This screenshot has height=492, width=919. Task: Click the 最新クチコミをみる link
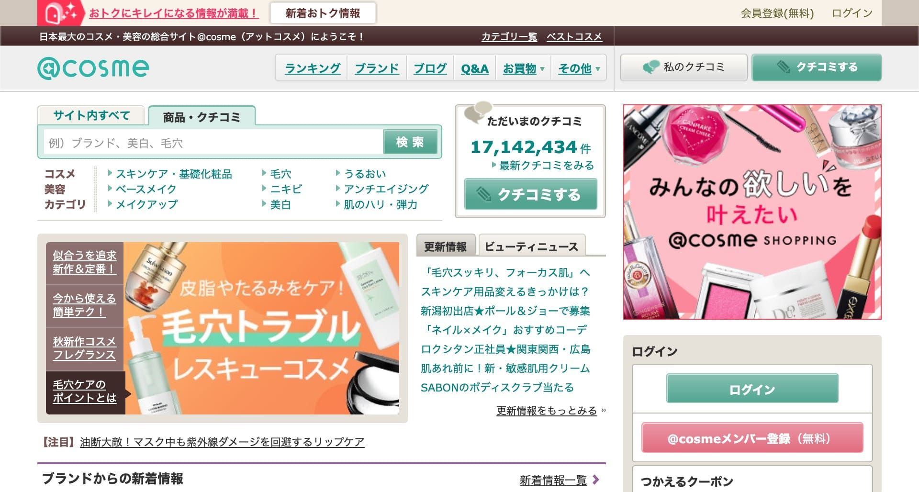point(545,165)
